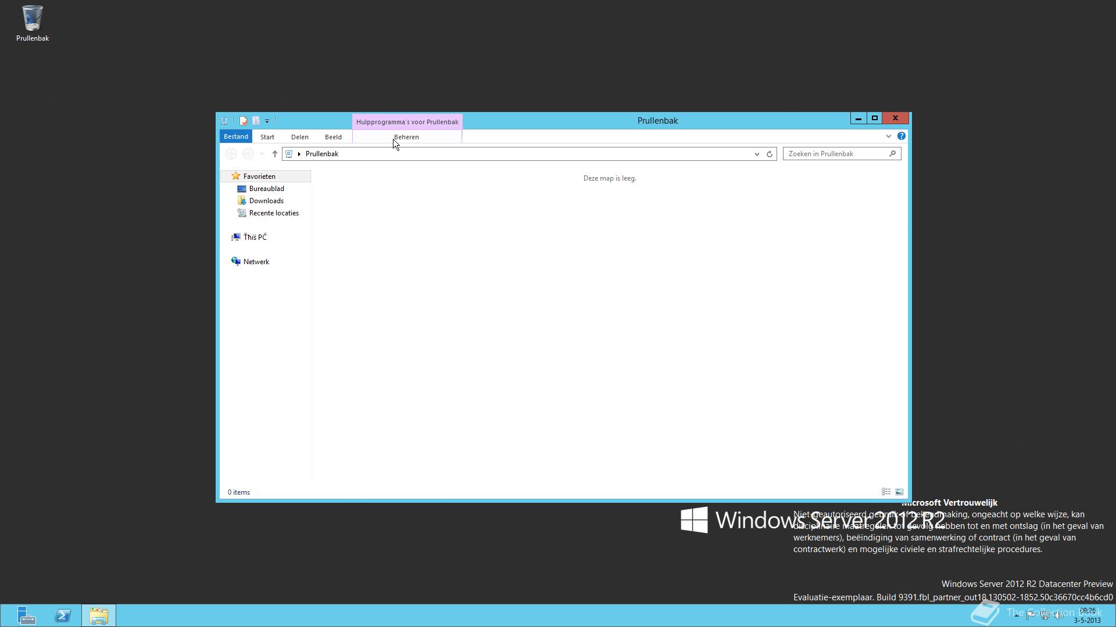1116x627 pixels.
Task: Open the Bestand file menu
Action: click(x=235, y=136)
